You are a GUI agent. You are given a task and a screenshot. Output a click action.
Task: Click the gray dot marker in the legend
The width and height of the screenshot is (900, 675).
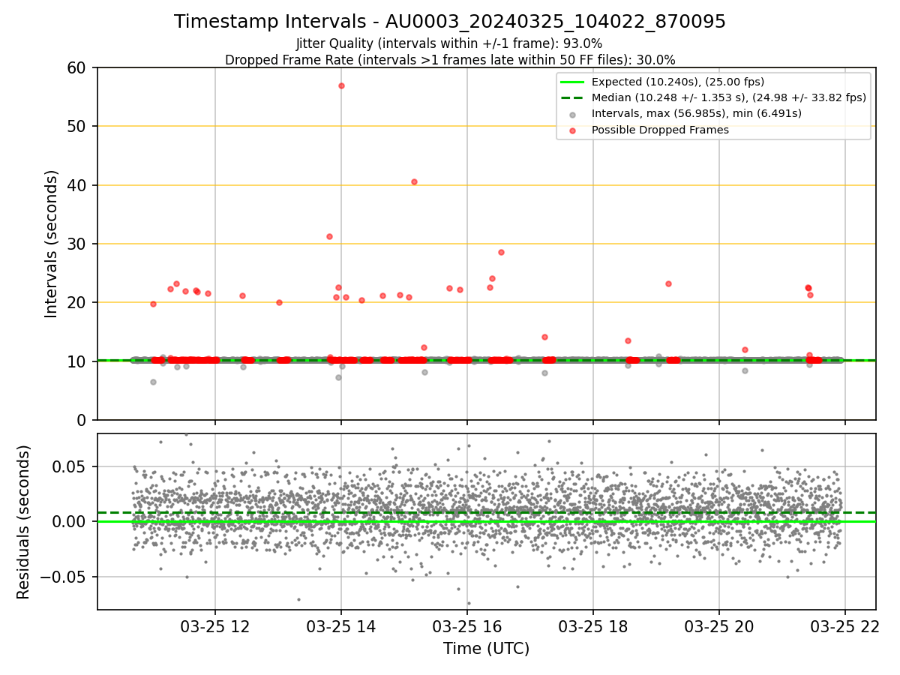pos(572,114)
